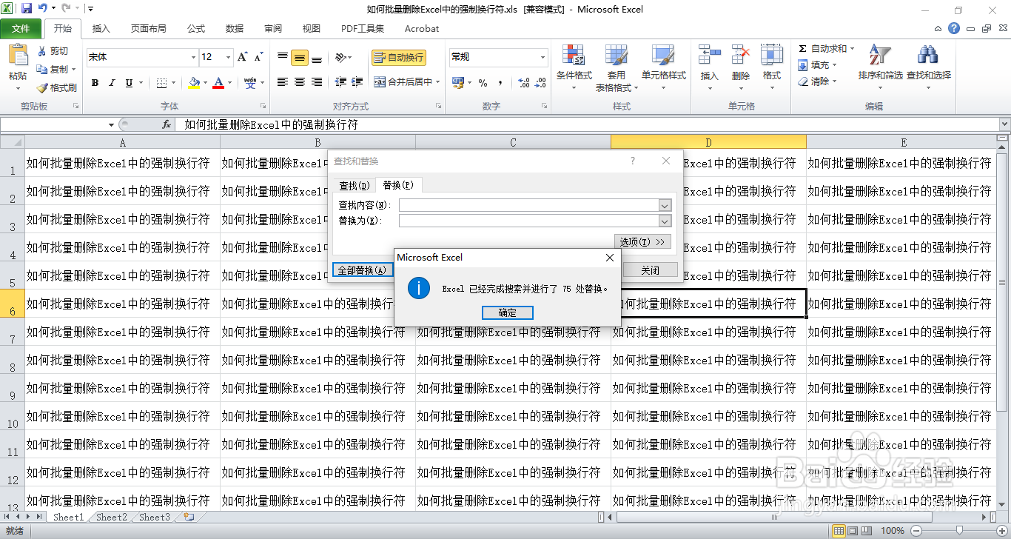Toggle middle vertical alignment
Screen dimensions: 1011x539
pyautogui.click(x=300, y=57)
